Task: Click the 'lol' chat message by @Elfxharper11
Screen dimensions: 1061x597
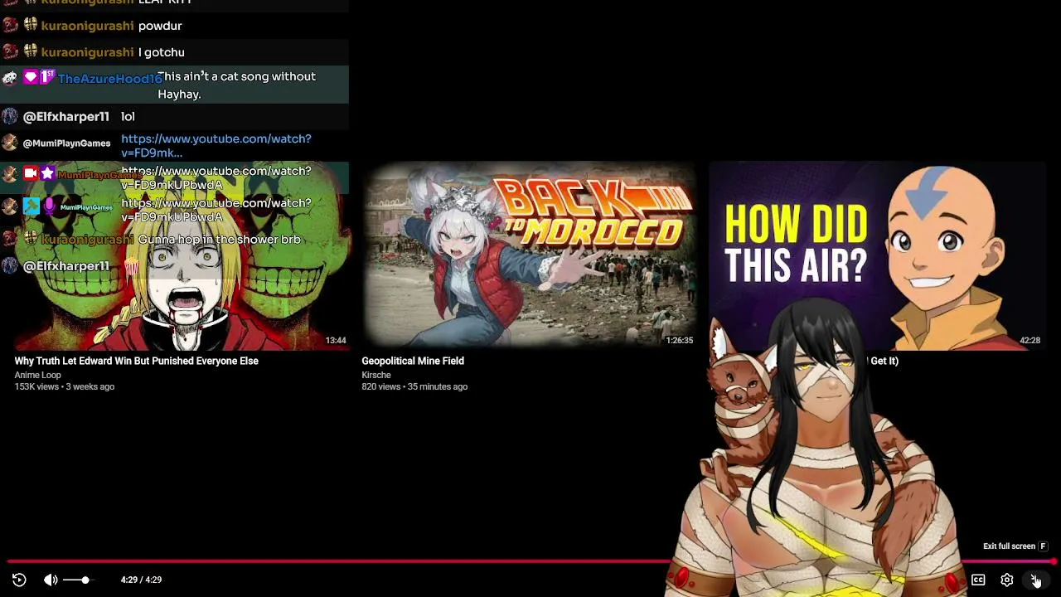Action: click(128, 117)
